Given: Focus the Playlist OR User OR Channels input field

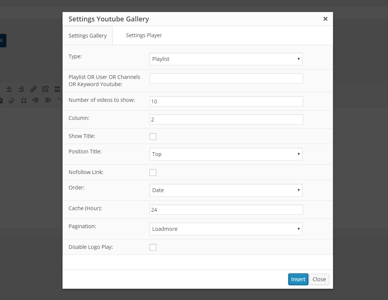Looking at the screenshot, I should tap(226, 78).
